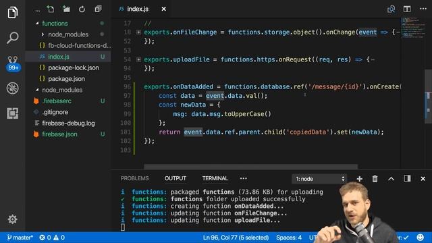Click the New Folder icon in explorer
The image size is (432, 243).
pos(66,9)
